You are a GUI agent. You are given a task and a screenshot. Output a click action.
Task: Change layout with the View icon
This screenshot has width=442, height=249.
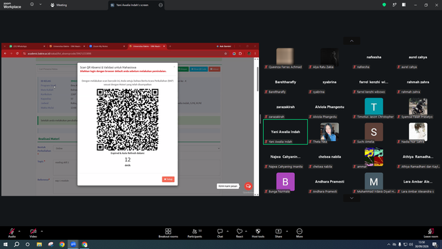403,5
